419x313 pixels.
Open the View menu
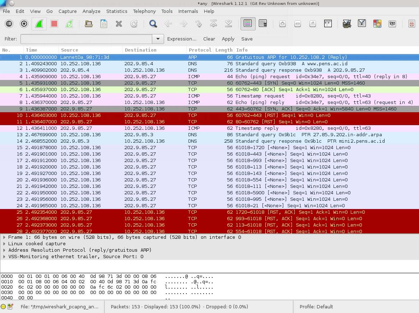(35, 11)
